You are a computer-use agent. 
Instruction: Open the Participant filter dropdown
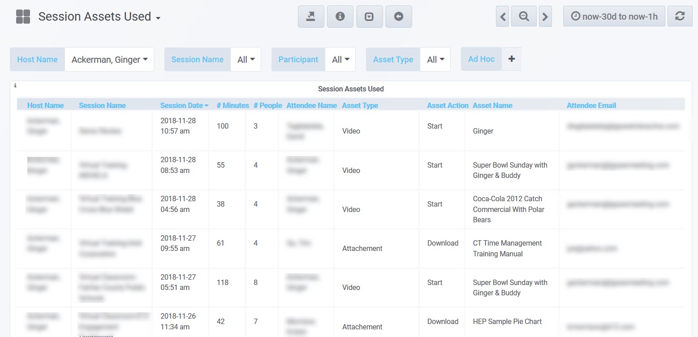tap(340, 60)
